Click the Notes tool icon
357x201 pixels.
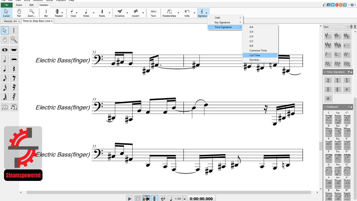86,12
